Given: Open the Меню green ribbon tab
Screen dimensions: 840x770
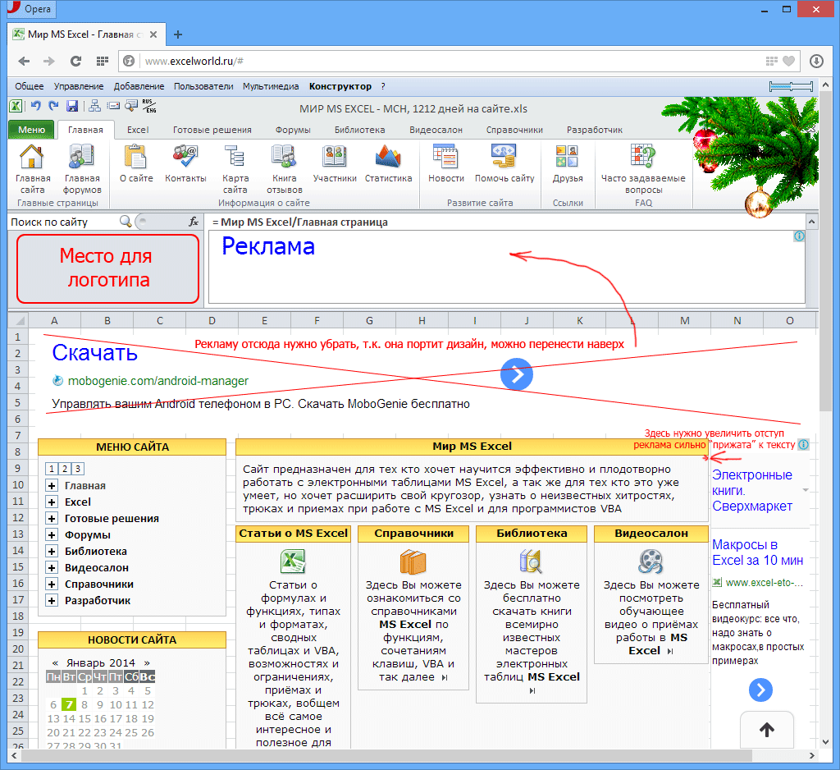Looking at the screenshot, I should [32, 130].
